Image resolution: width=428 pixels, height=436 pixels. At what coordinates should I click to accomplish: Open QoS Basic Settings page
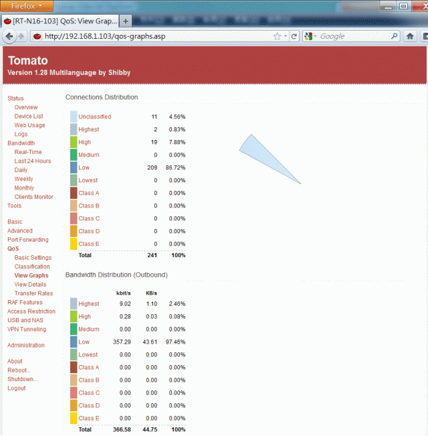pos(33,257)
